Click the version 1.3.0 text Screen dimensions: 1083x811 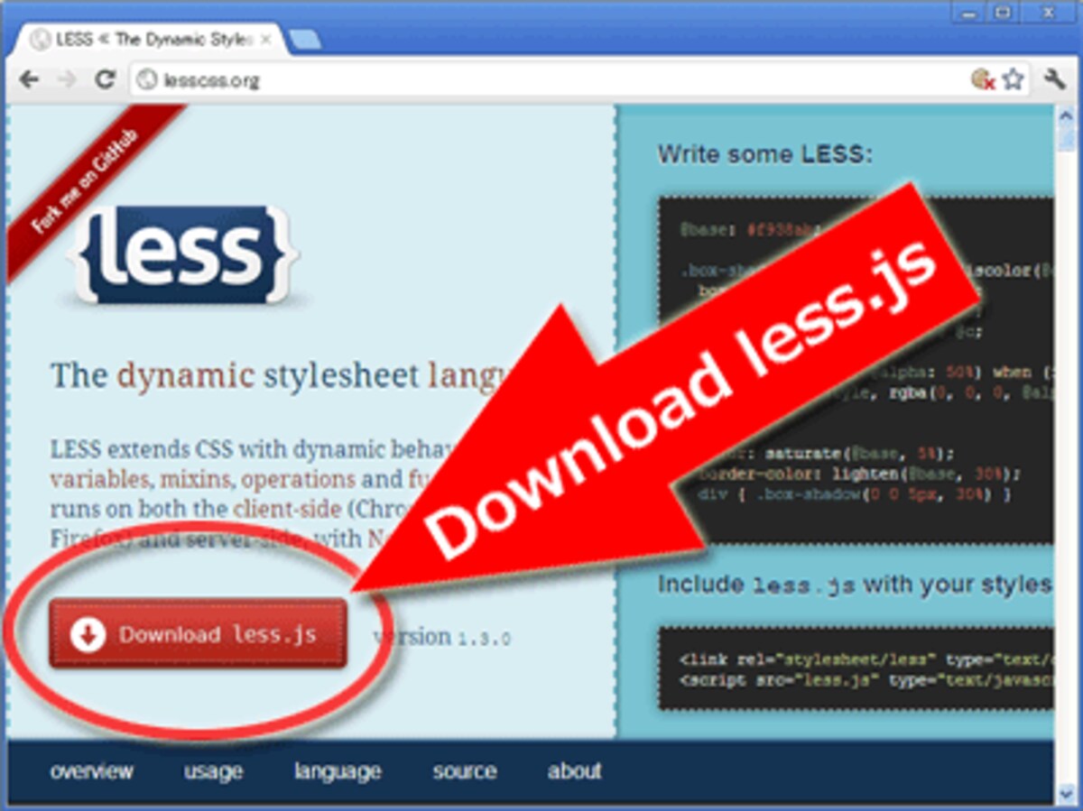(442, 638)
